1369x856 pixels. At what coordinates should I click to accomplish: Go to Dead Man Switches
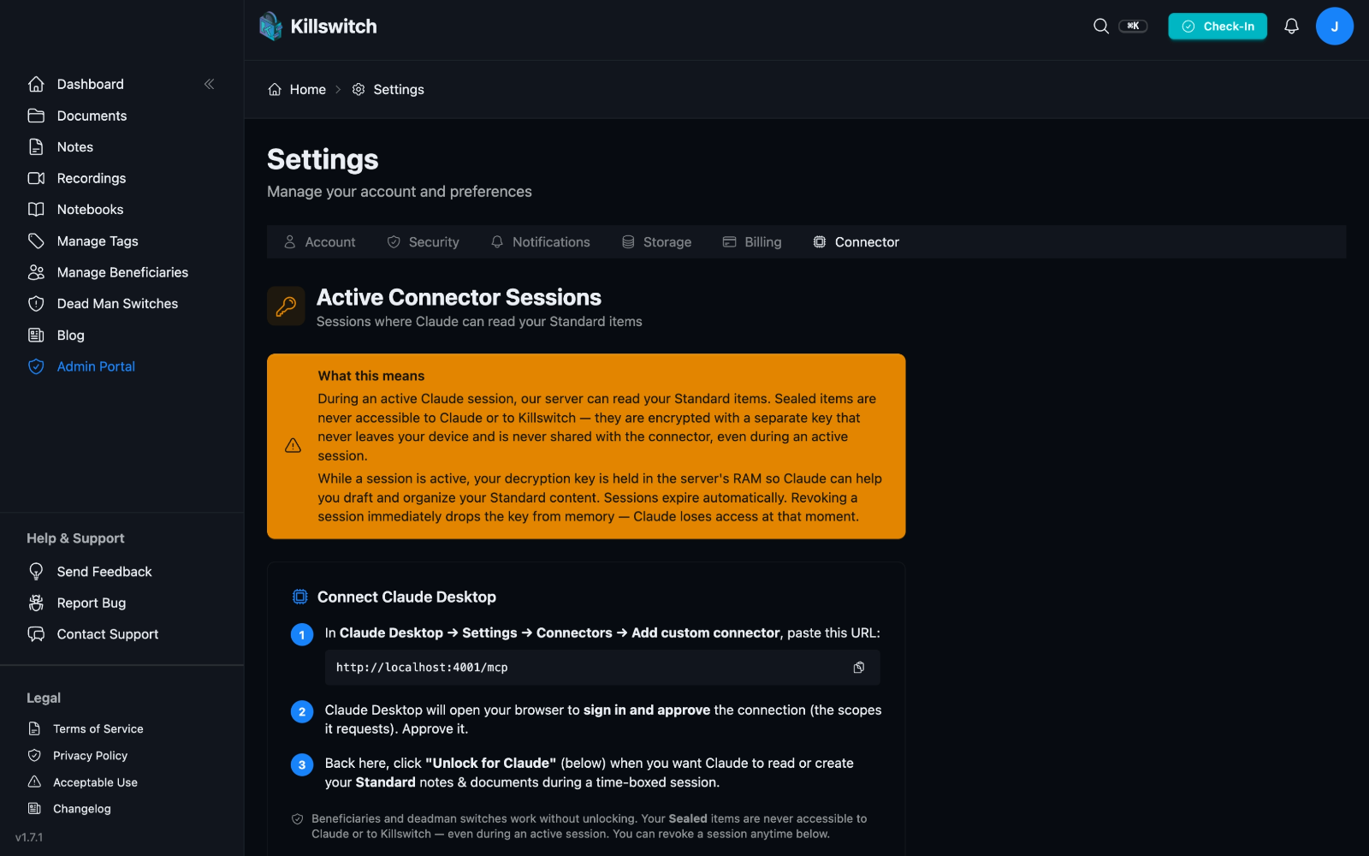tap(117, 304)
